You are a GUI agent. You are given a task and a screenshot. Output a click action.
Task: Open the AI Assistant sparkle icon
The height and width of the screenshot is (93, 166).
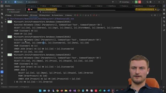click(164, 30)
